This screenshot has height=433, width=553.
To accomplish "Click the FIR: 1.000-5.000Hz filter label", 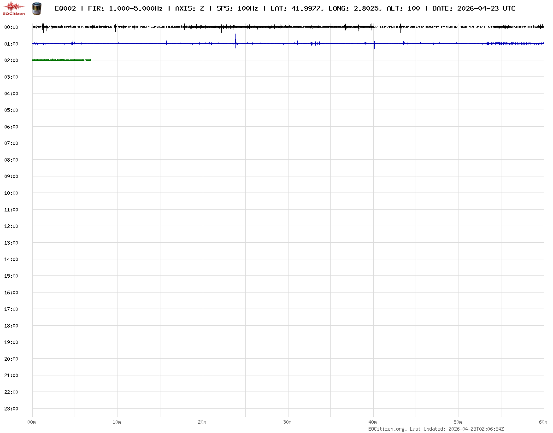I will point(125,8).
